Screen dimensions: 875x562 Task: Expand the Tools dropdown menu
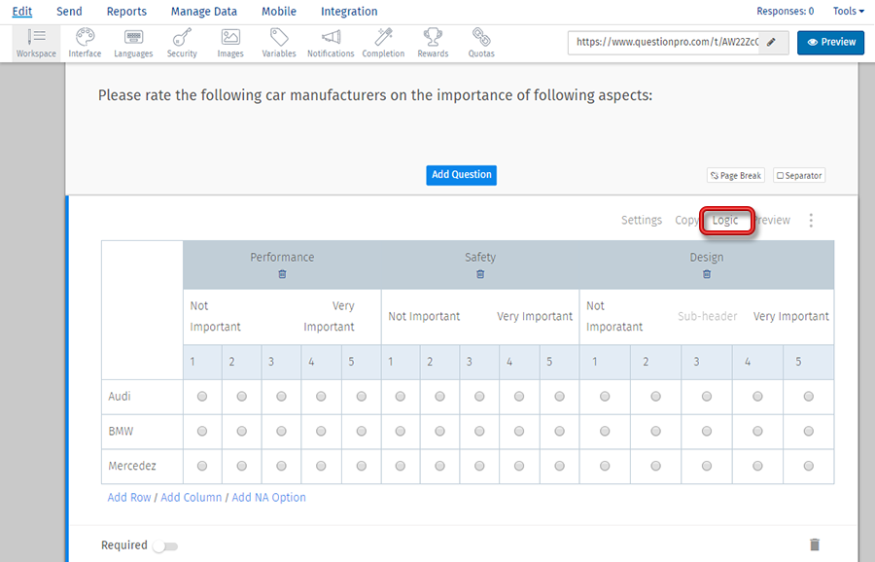tap(848, 12)
